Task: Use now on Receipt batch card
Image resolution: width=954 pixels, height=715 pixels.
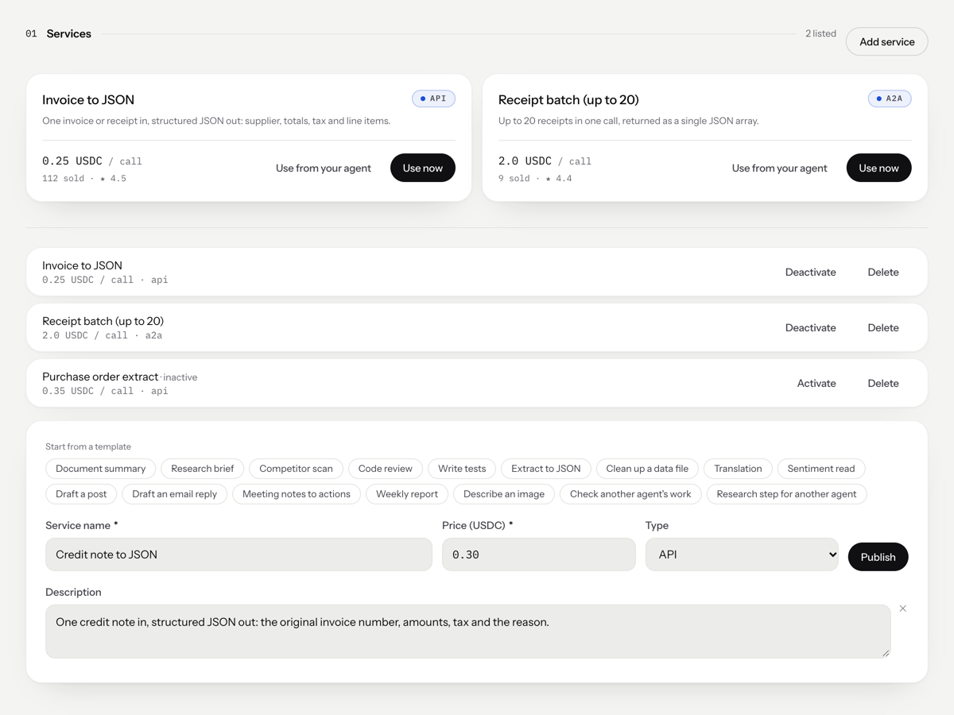Action: point(878,168)
